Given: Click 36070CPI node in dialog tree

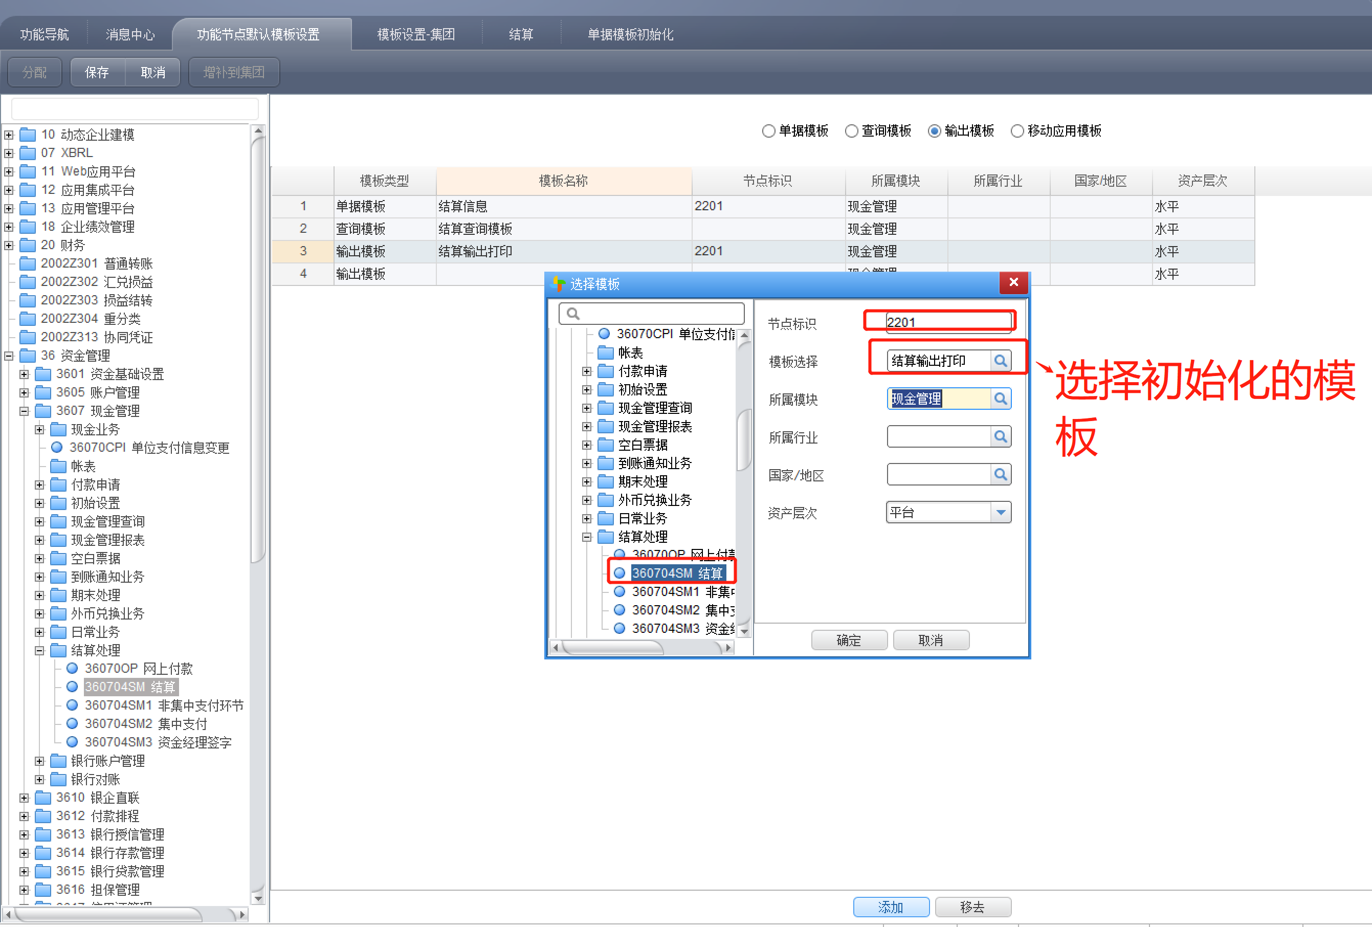Looking at the screenshot, I should [x=667, y=334].
